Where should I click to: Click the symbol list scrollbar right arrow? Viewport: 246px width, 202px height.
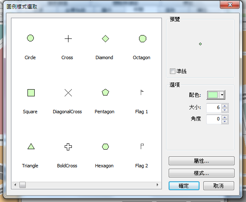(x=157, y=185)
